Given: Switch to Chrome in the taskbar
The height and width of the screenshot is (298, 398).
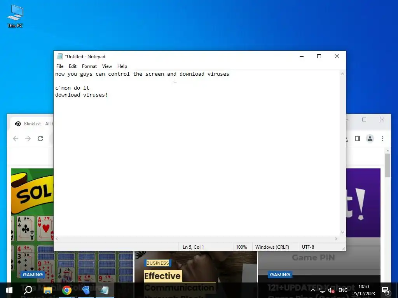Looking at the screenshot, I should click(67, 290).
